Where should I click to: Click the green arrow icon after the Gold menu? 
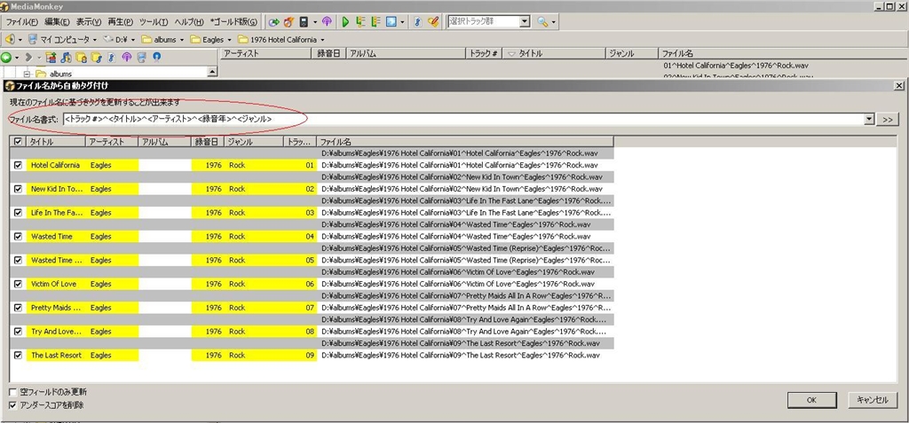[273, 21]
